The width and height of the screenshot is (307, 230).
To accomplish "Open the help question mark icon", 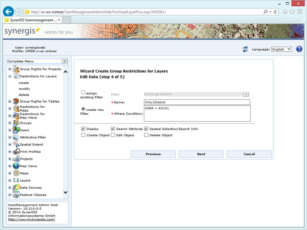I will coord(299,49).
